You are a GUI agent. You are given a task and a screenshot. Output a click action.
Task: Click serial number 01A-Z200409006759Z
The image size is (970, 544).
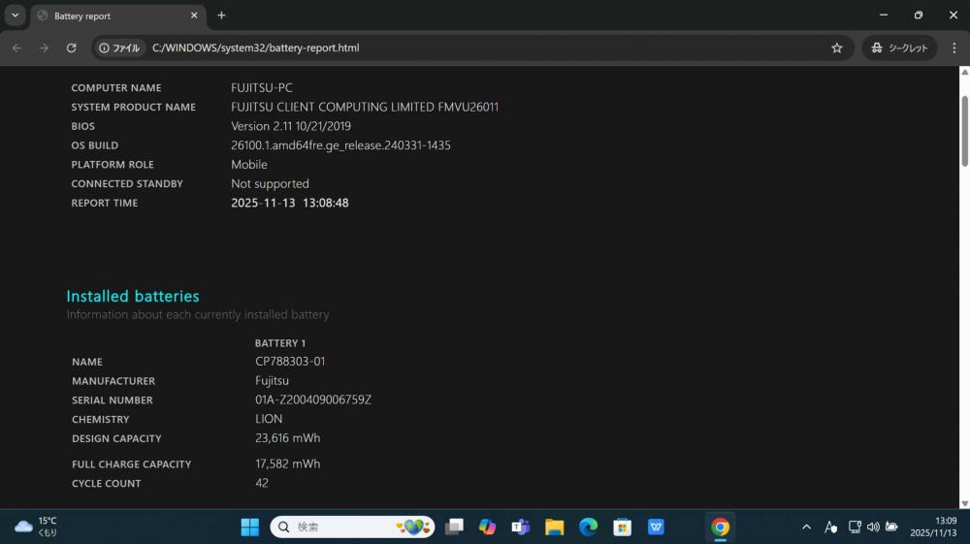(313, 400)
